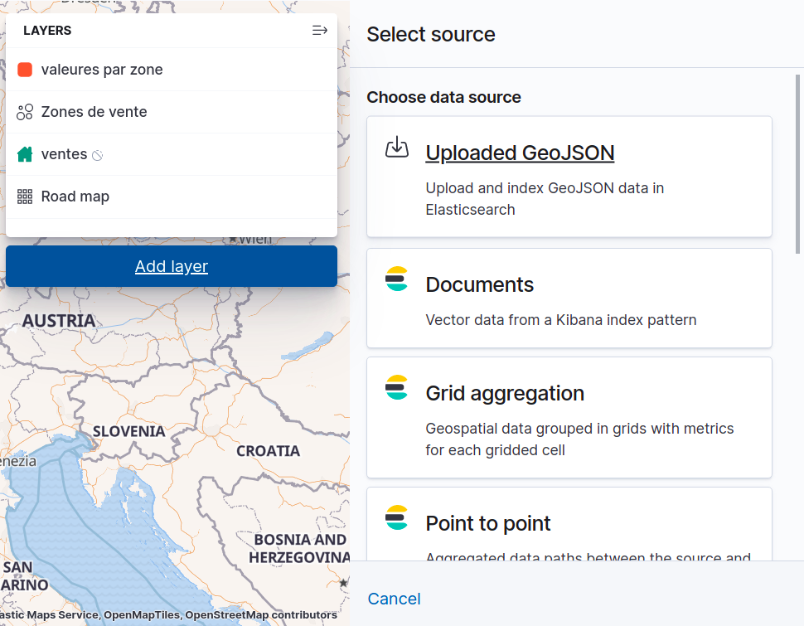Click the orange square beside valeures par zone
The width and height of the screenshot is (804, 626).
[25, 70]
